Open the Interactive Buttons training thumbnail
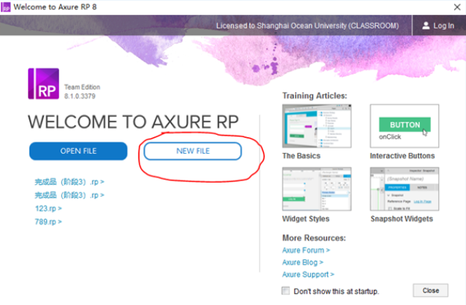466x305 pixels. tap(404, 126)
